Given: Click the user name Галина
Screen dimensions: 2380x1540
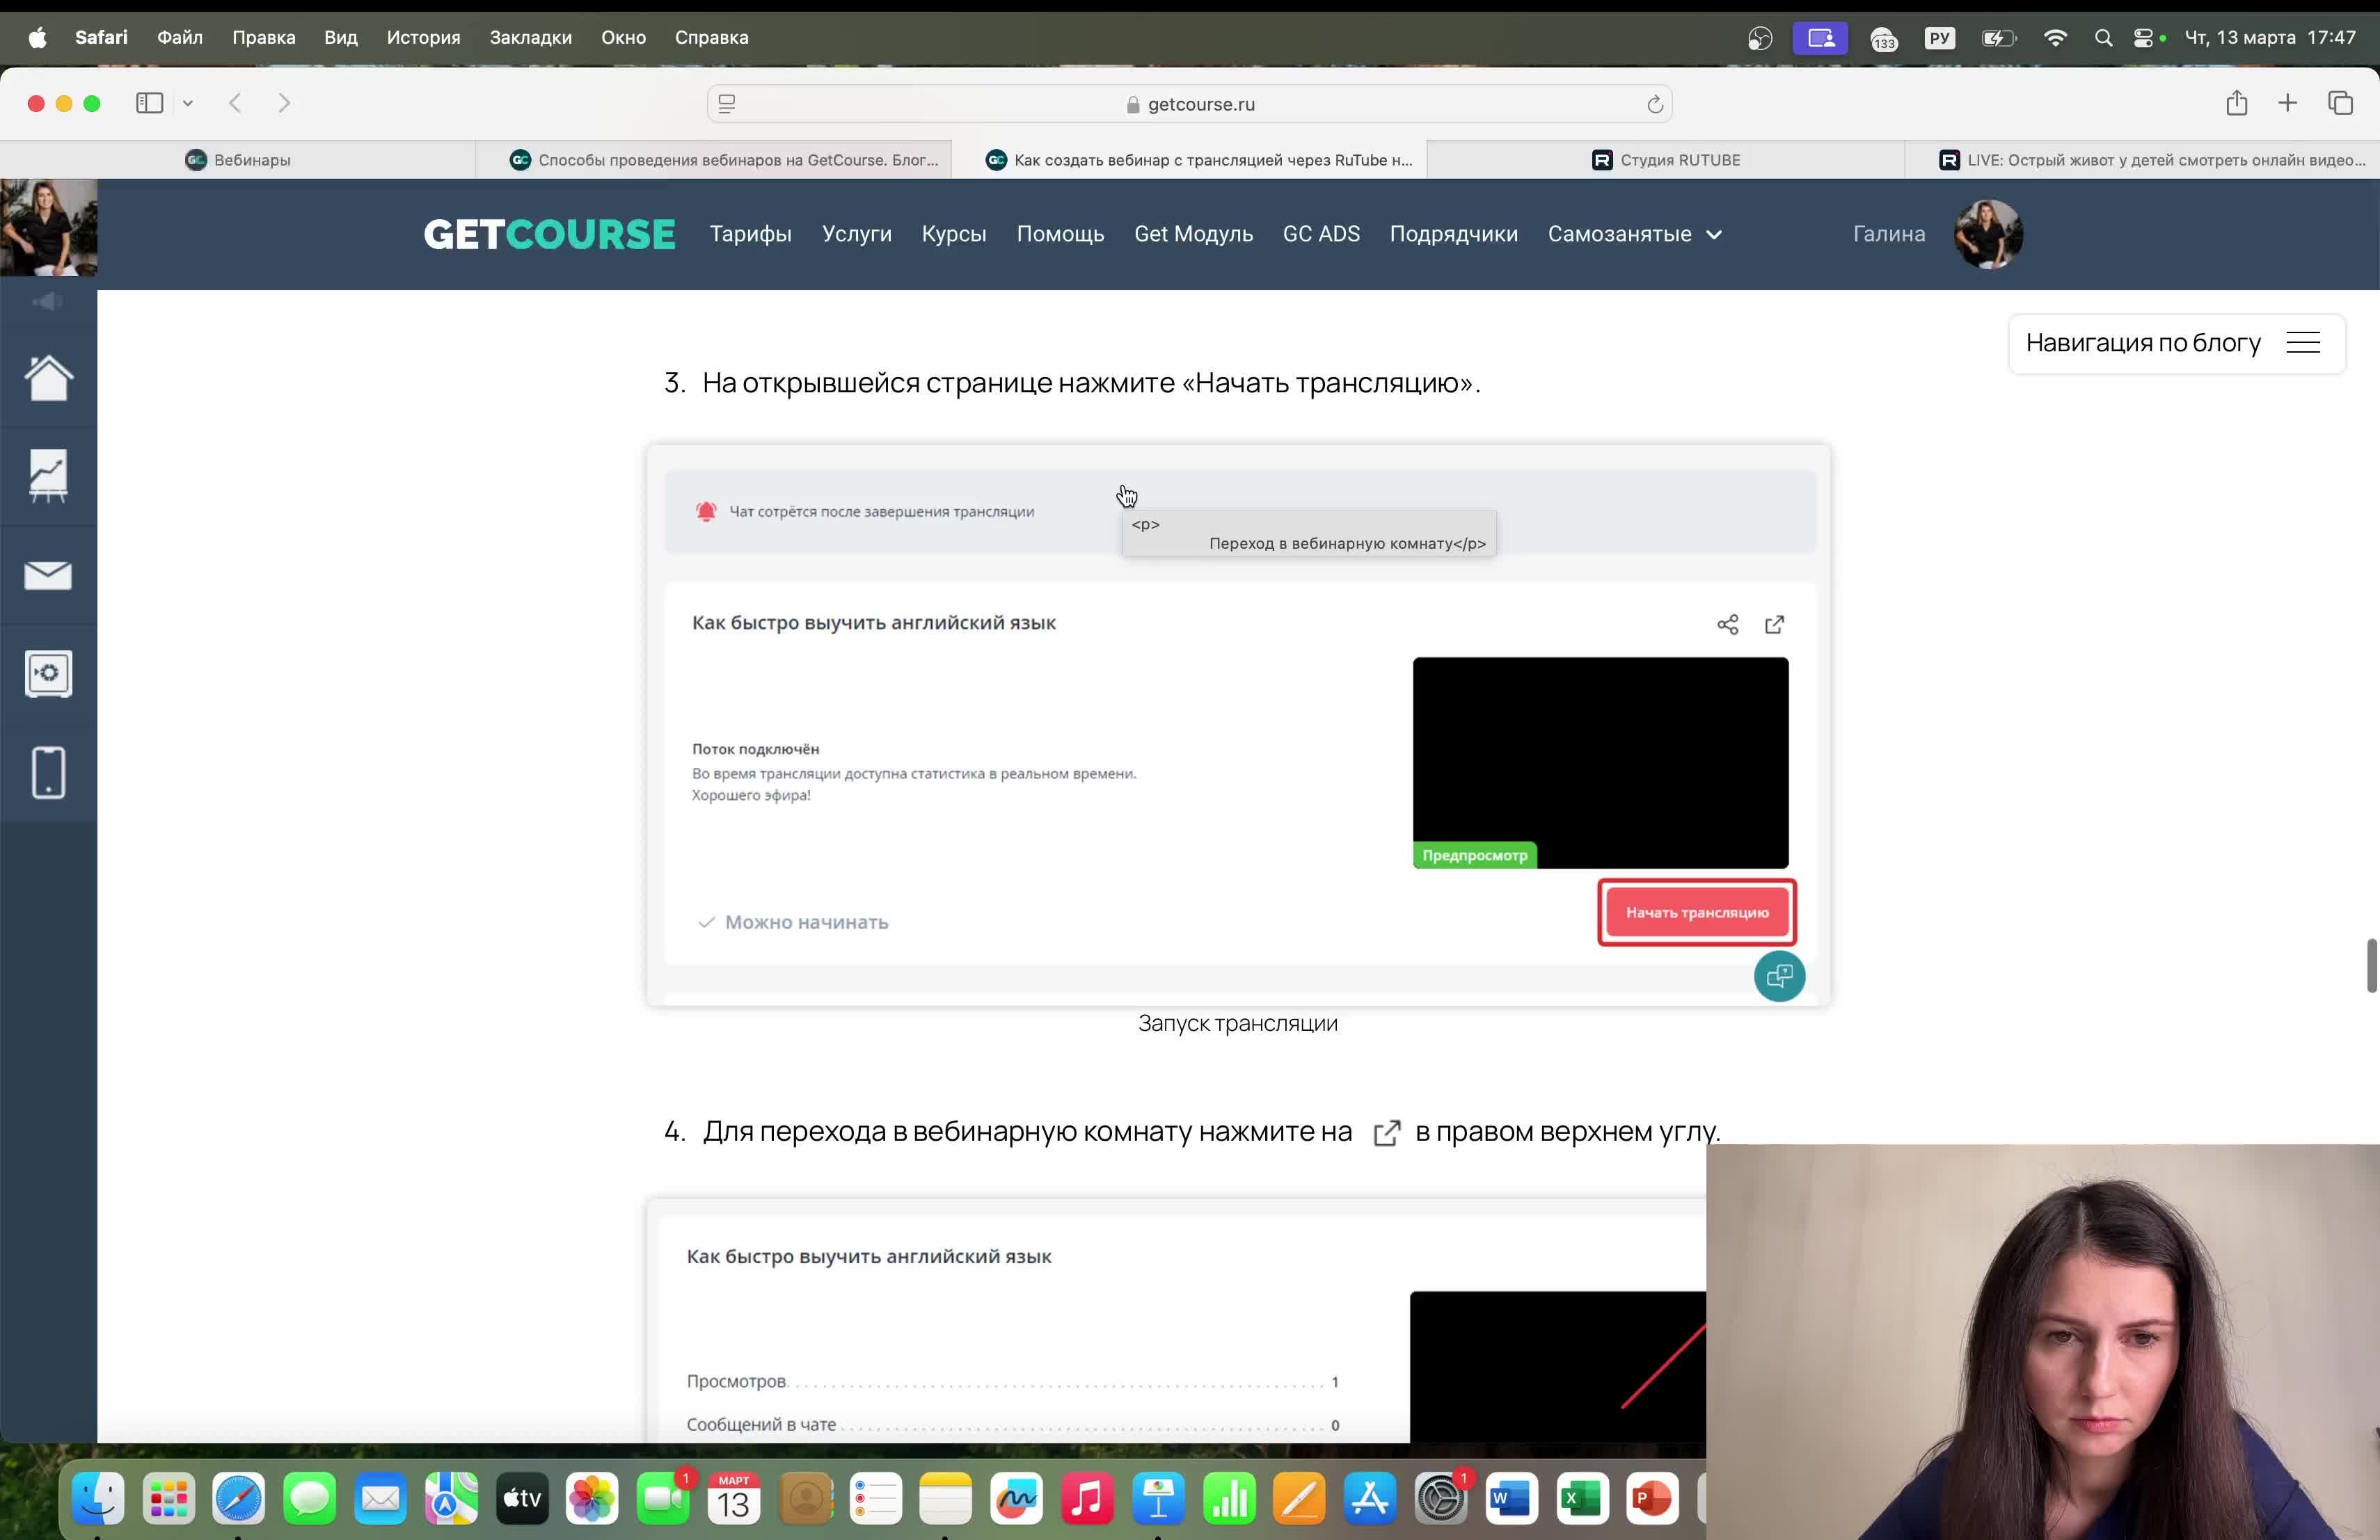Looking at the screenshot, I should (x=1889, y=234).
